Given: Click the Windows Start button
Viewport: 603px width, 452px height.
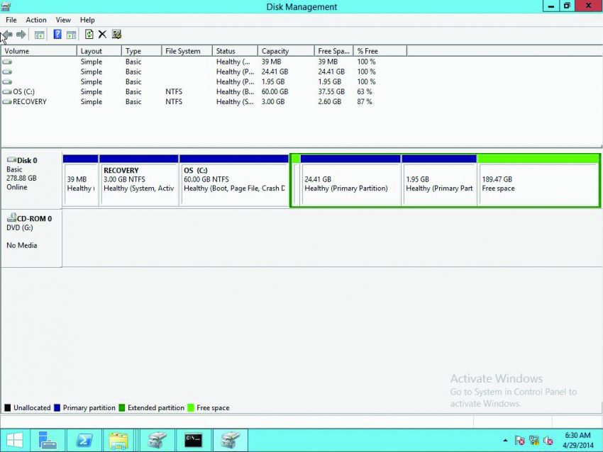Looking at the screenshot, I should 13,440.
